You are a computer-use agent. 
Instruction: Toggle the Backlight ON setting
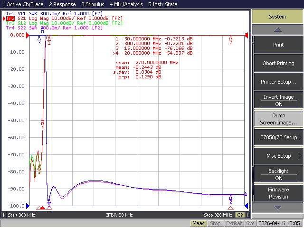coord(278,174)
